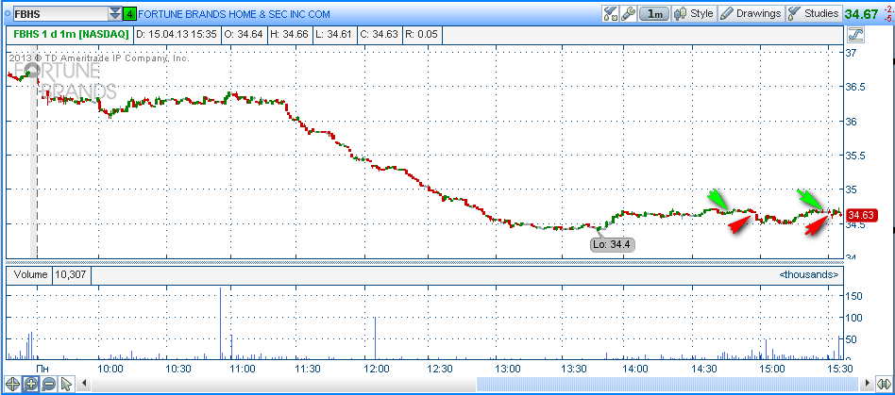
Task: Click the Lo: 34.4 low price bubble
Action: (613, 244)
